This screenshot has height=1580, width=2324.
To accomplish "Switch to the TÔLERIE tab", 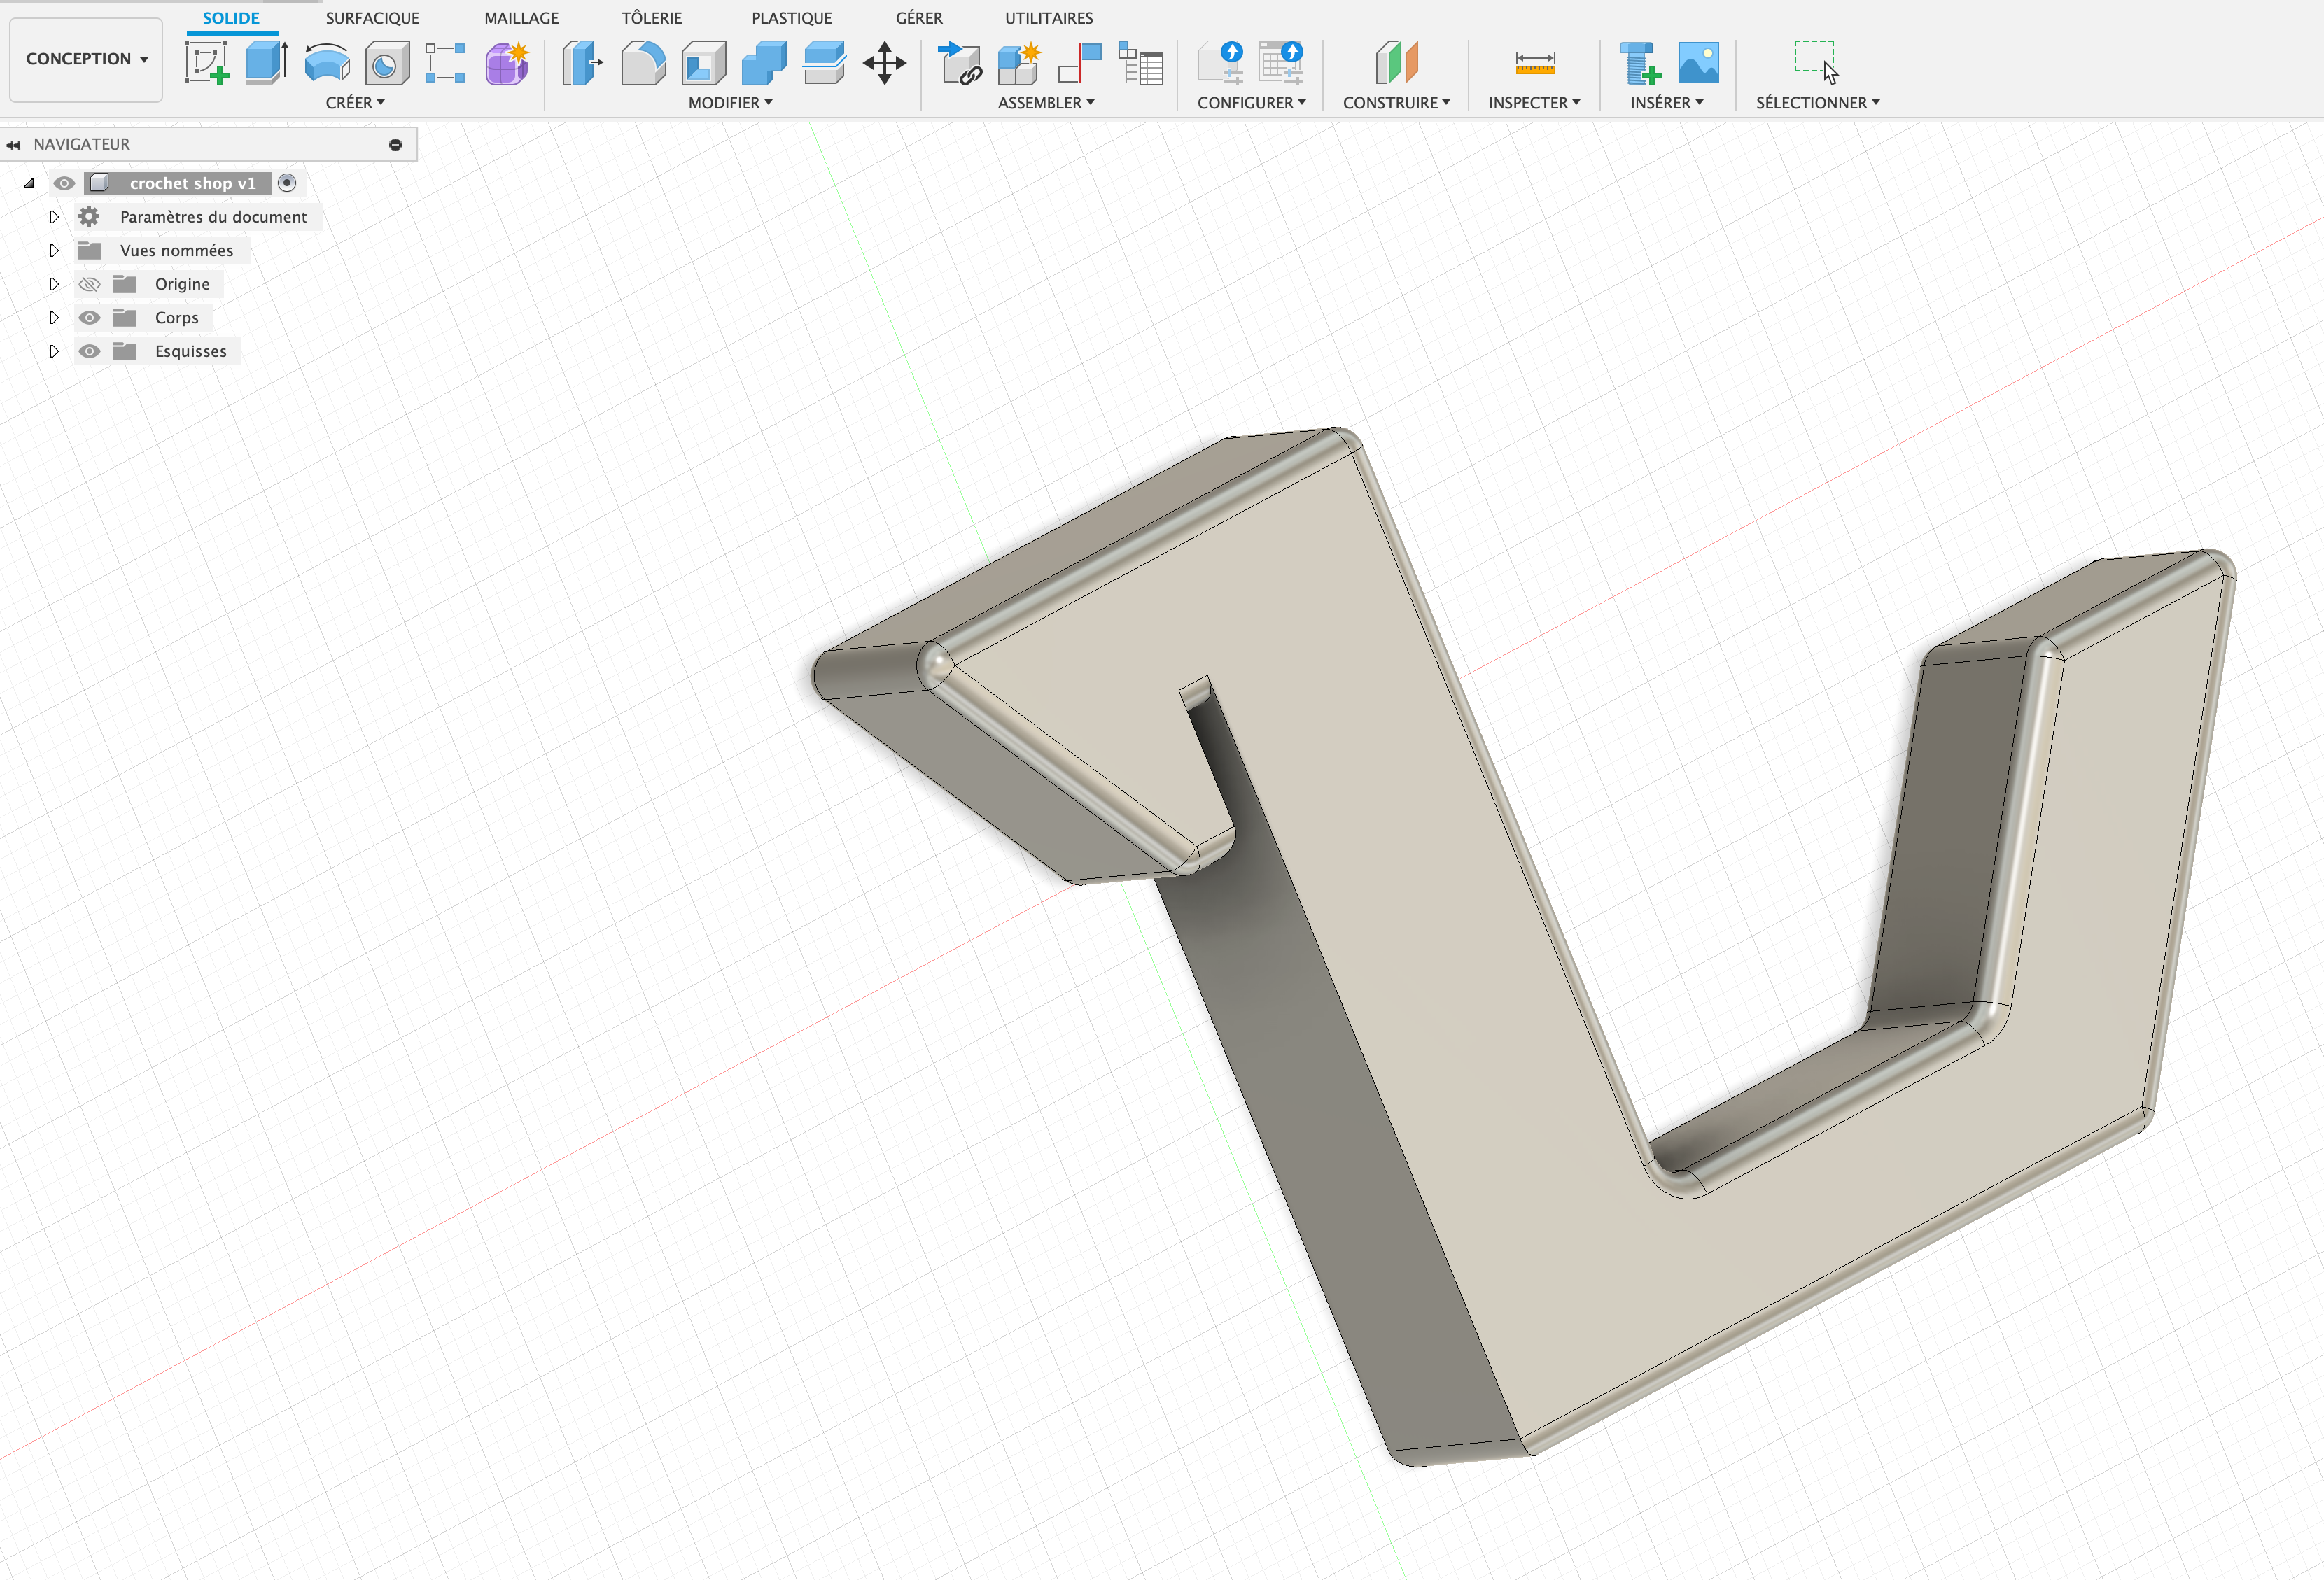I will (x=651, y=18).
